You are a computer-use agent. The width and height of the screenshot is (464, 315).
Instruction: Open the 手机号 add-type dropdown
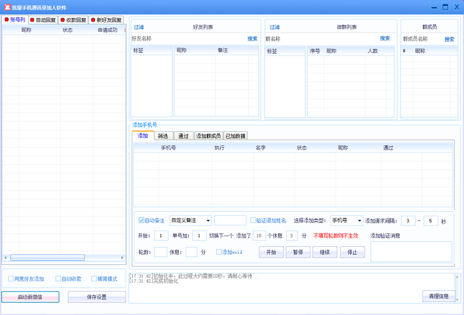coord(347,221)
